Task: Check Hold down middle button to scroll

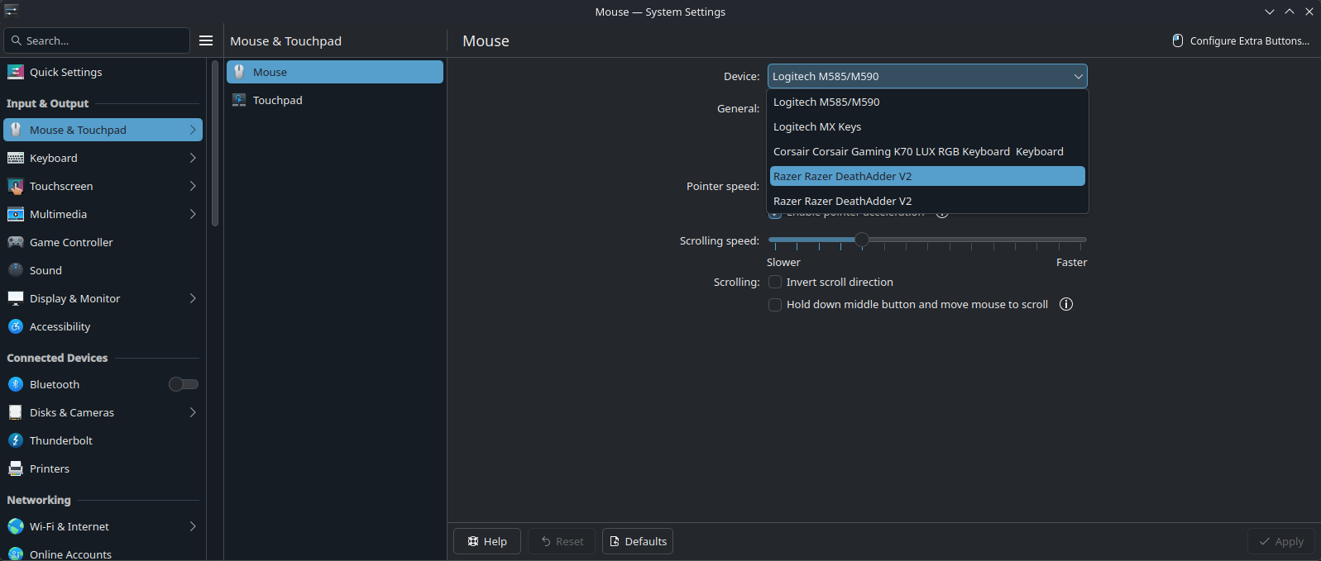Action: pos(775,305)
